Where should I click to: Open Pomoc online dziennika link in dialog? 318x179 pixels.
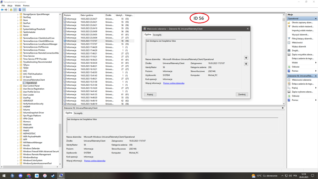click(173, 83)
